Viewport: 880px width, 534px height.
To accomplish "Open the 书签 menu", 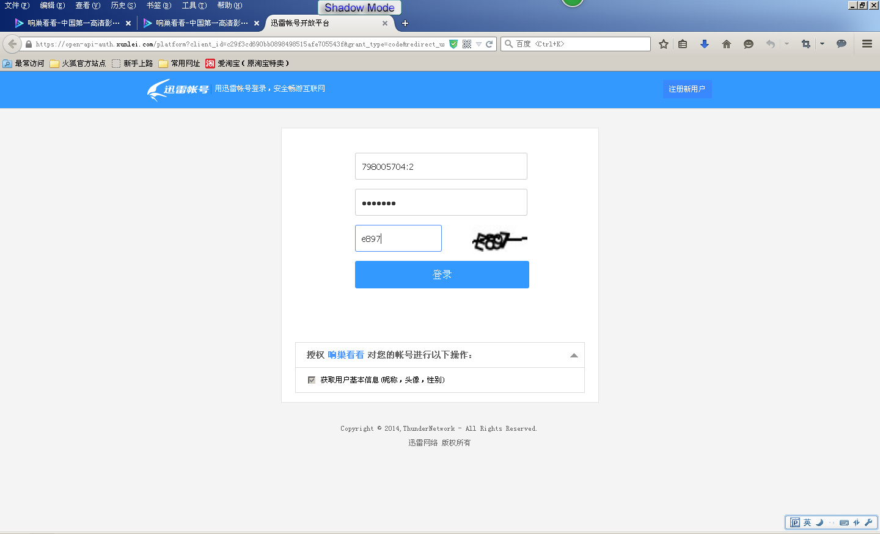I will pyautogui.click(x=158, y=5).
